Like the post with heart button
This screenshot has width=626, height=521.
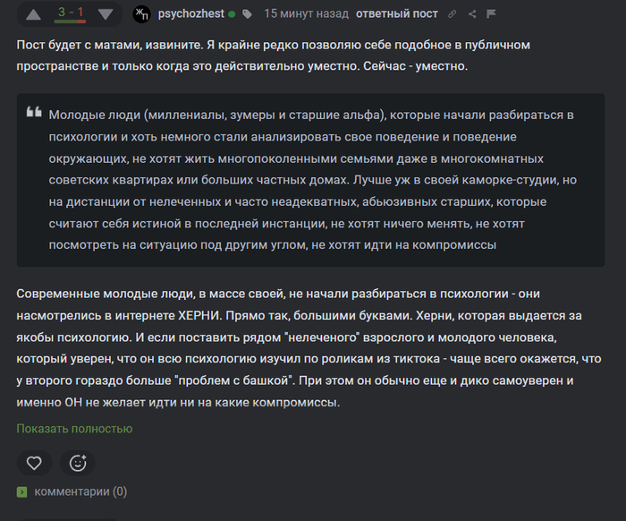pyautogui.click(x=34, y=463)
